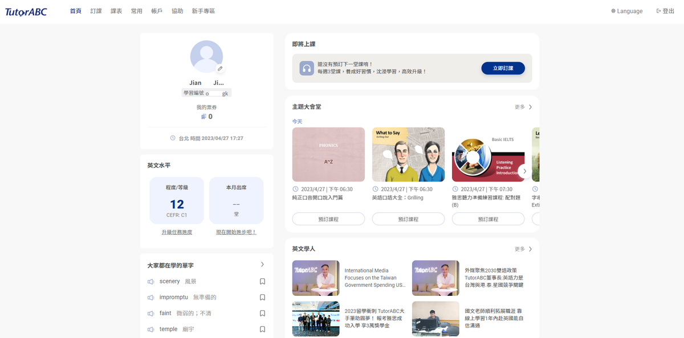Open the 協助 menu

(177, 11)
